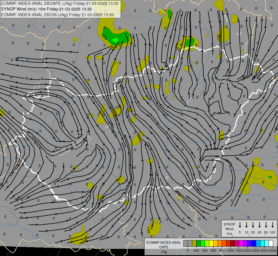This screenshot has width=278, height=256.
Task: Click the 200 value on the CAPE scale
Action: [196, 251]
